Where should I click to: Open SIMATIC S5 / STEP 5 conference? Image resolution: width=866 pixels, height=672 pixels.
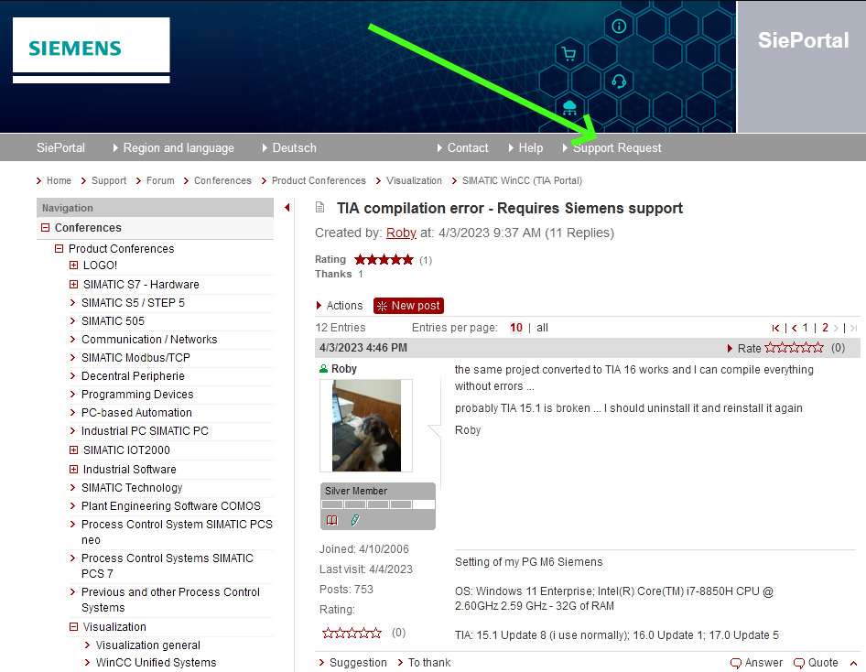133,303
